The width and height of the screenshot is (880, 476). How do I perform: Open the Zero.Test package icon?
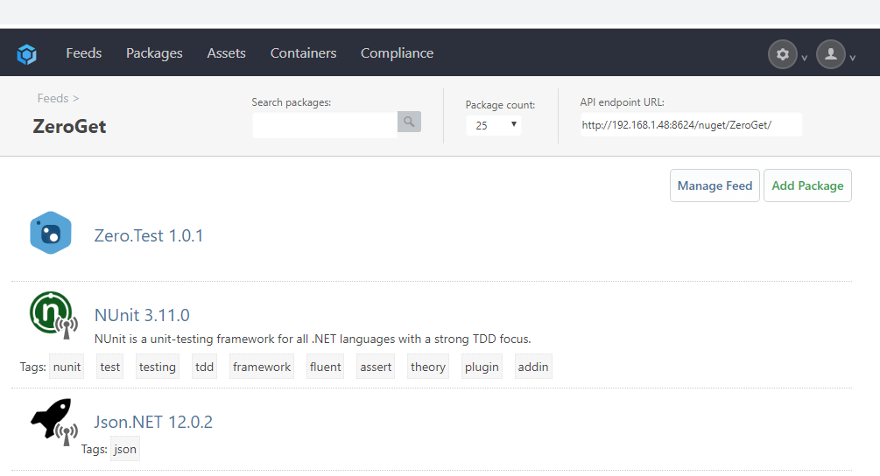coord(51,233)
